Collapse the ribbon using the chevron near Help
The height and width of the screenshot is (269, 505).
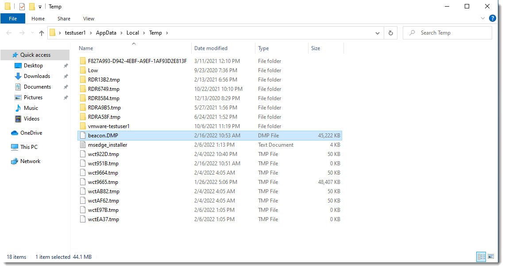click(x=483, y=18)
